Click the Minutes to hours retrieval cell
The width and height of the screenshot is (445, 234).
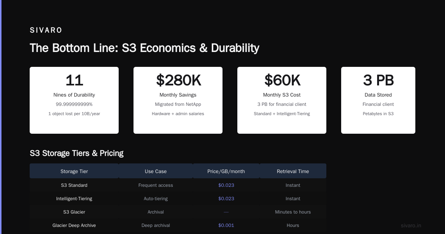tap(293, 212)
